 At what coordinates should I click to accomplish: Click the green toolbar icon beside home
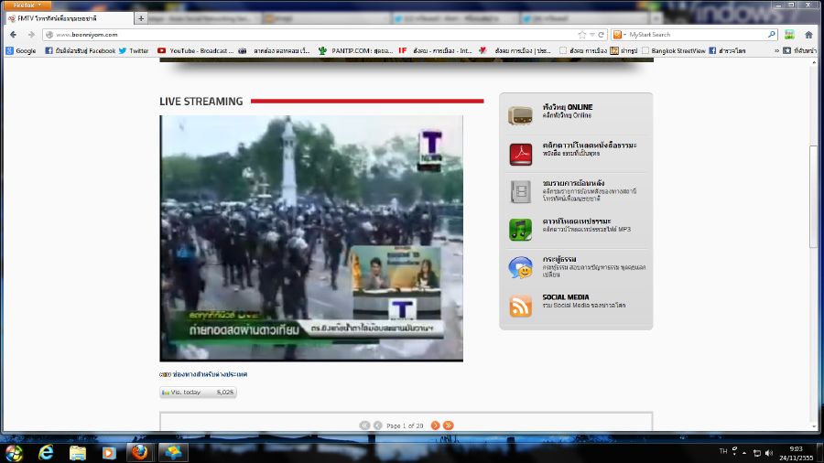(789, 35)
